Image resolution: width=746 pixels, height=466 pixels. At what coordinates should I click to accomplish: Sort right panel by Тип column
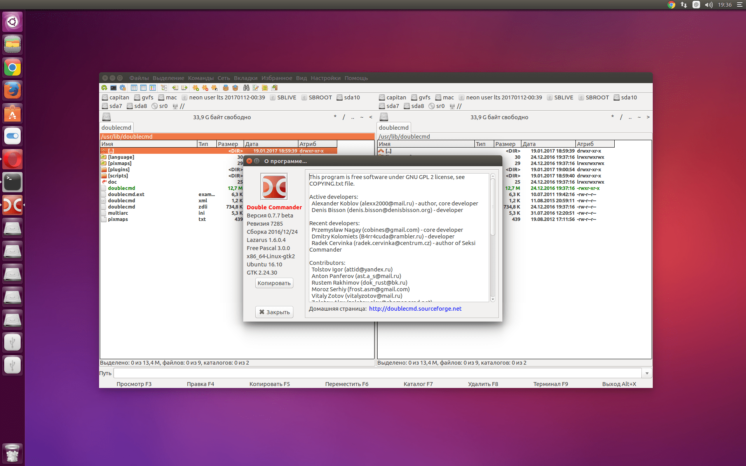tap(484, 144)
